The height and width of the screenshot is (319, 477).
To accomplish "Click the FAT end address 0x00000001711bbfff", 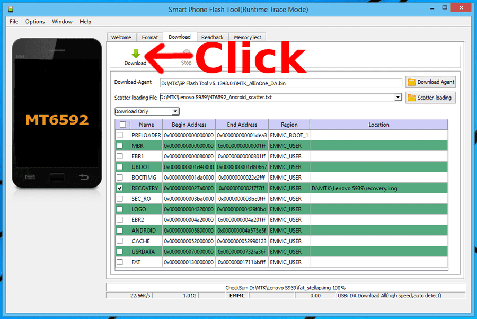I will (x=242, y=262).
